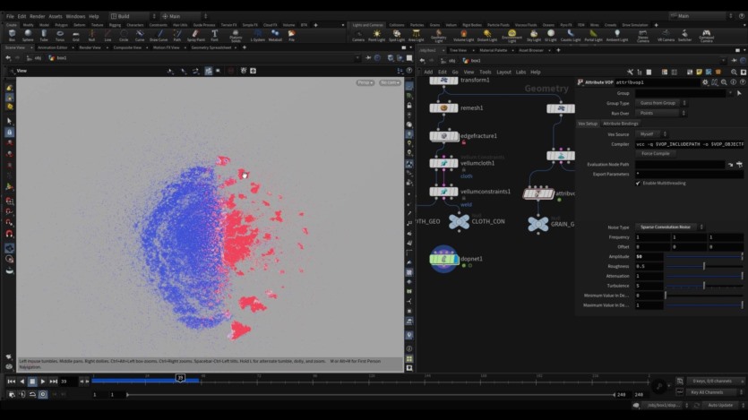The image size is (748, 420).
Task: Click the Force Compile button
Action: pyautogui.click(x=656, y=153)
